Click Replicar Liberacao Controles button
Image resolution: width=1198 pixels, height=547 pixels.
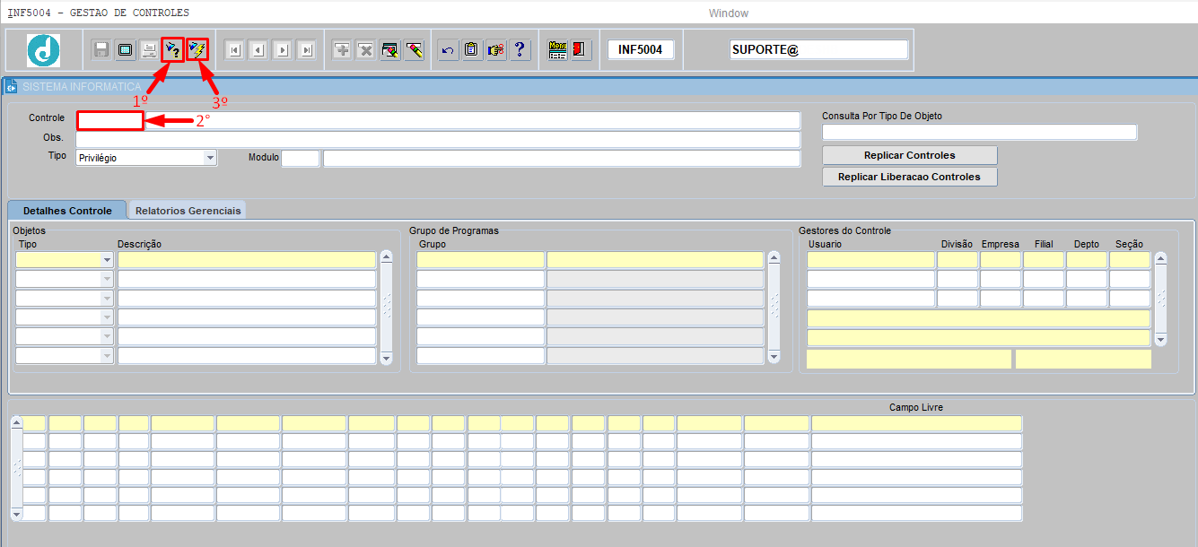910,177
